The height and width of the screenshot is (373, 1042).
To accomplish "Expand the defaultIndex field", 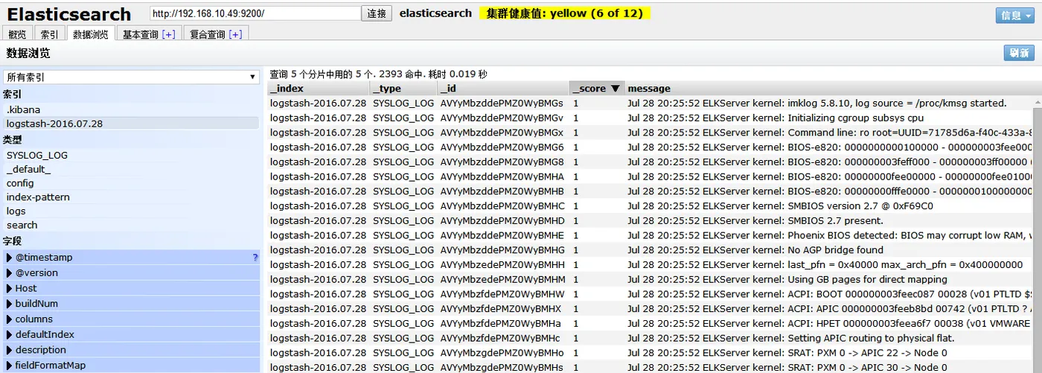I will 9,335.
